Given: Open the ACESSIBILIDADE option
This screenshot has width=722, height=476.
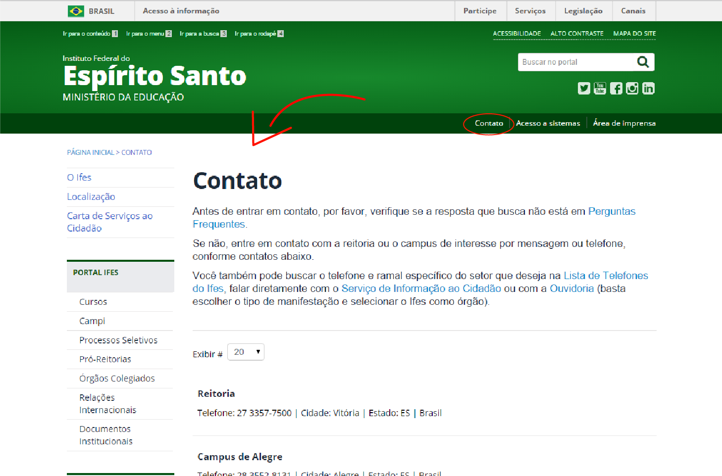Looking at the screenshot, I should (516, 33).
